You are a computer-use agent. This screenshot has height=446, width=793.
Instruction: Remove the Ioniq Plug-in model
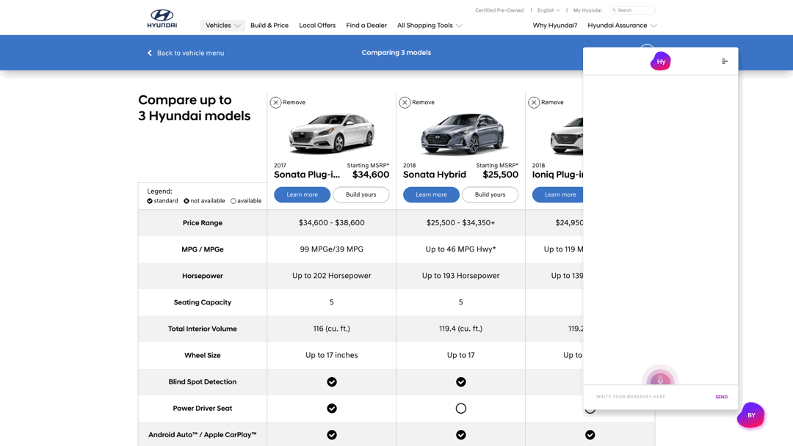pyautogui.click(x=546, y=103)
